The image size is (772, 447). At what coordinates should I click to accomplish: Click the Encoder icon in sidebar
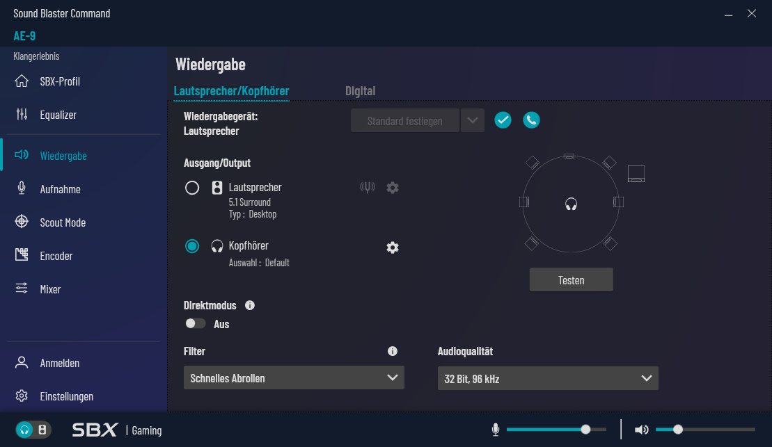tap(22, 254)
